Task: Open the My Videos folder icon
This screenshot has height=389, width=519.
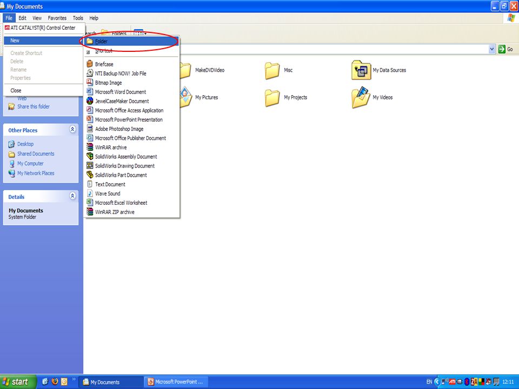Action: [x=361, y=97]
